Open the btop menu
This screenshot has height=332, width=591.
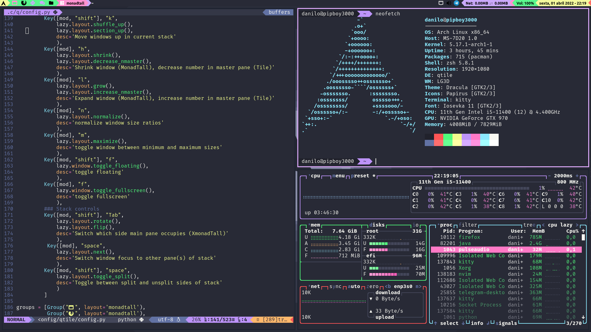pyautogui.click(x=338, y=176)
